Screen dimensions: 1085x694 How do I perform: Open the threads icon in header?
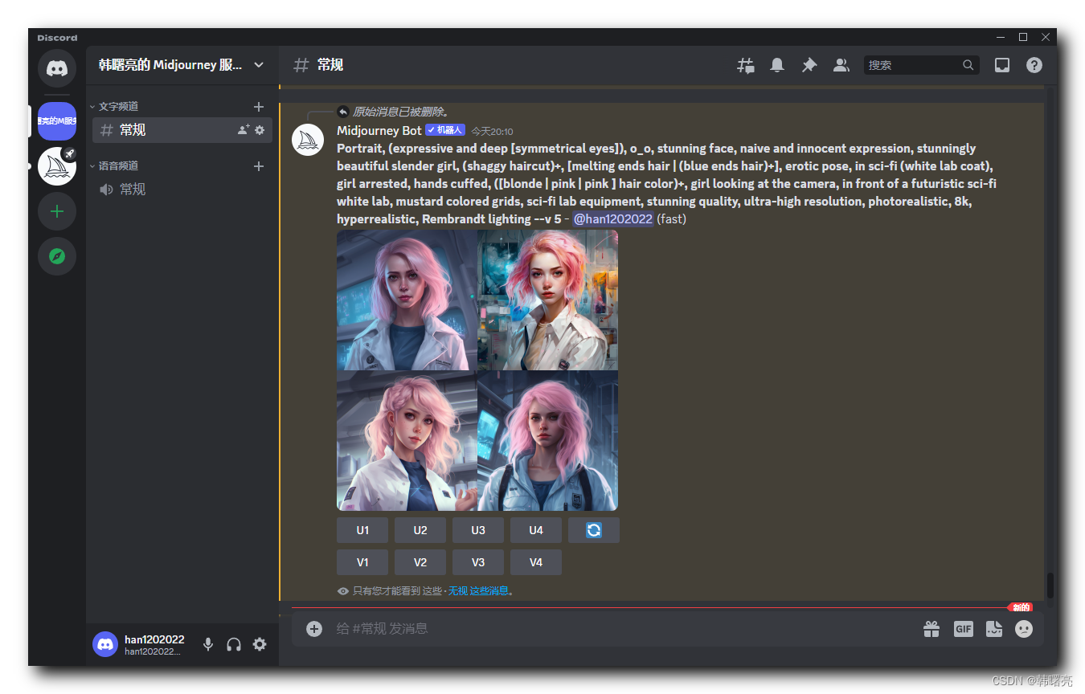[x=746, y=65]
